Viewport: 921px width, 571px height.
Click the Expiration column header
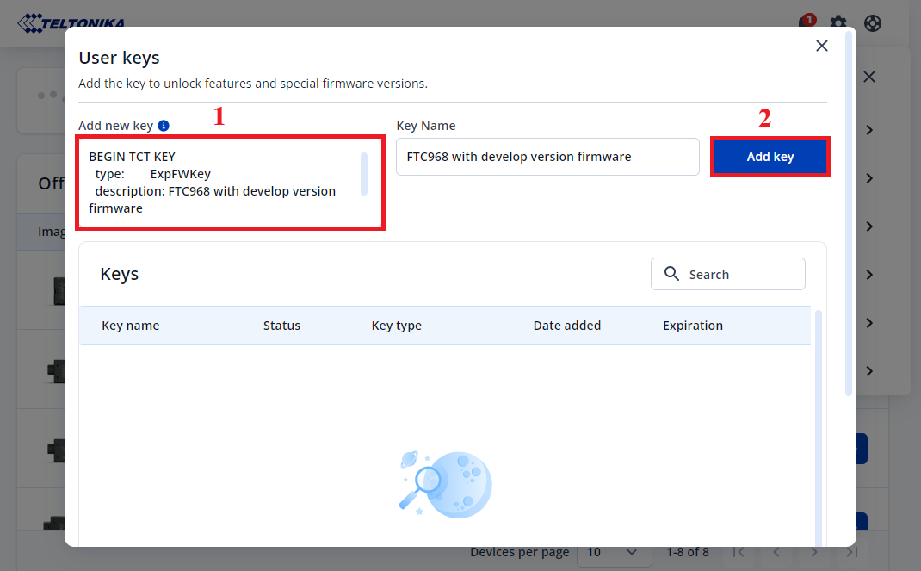pos(692,326)
